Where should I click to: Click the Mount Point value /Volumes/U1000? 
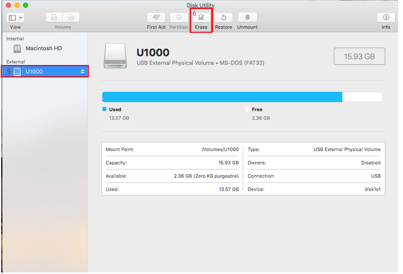pos(220,149)
